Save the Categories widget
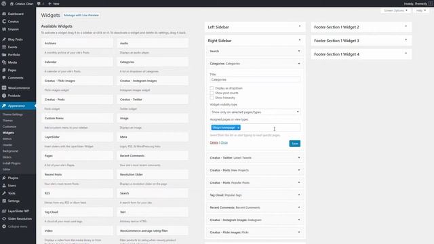434x244 pixels. (x=295, y=144)
